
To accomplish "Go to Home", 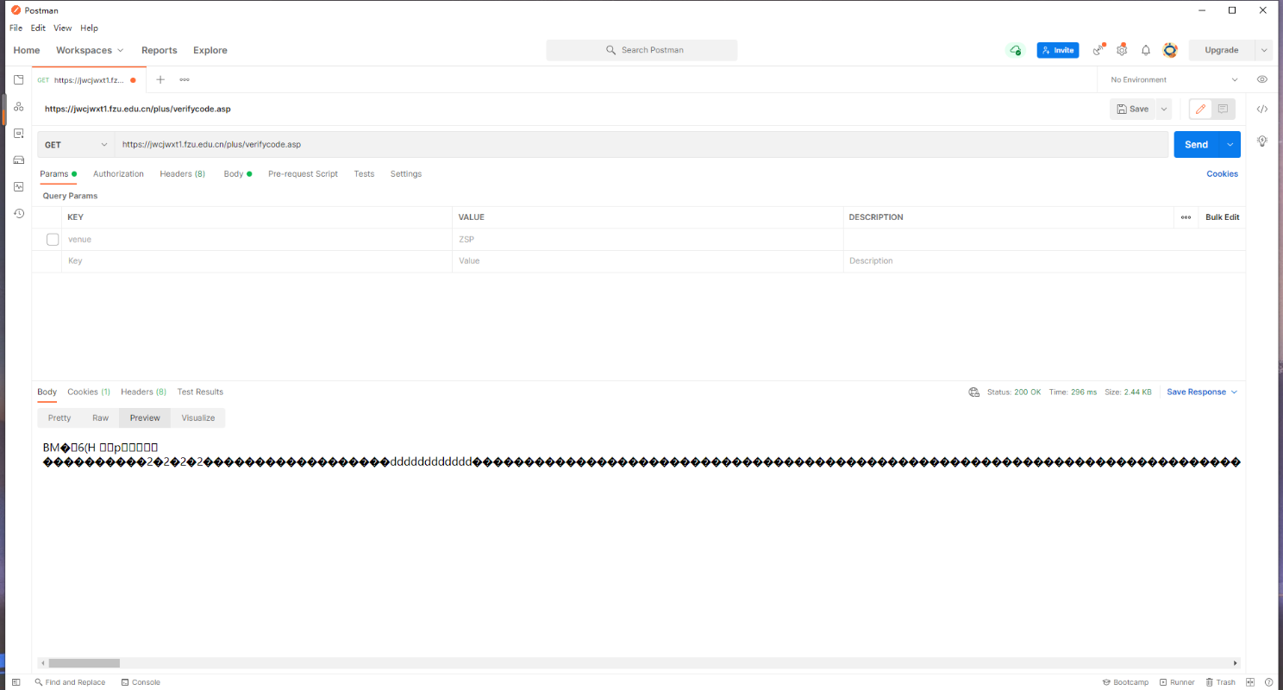I will click(27, 50).
